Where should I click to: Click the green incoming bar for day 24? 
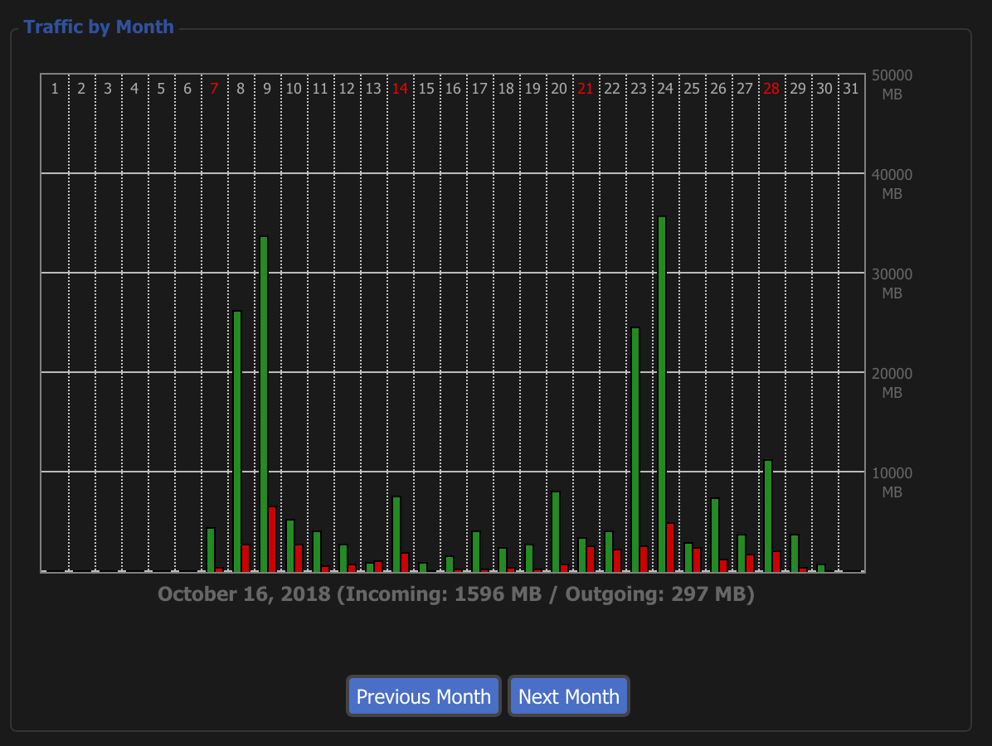point(662,394)
